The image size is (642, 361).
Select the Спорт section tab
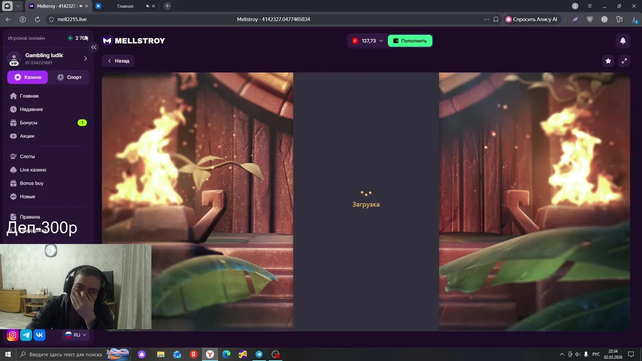point(69,77)
